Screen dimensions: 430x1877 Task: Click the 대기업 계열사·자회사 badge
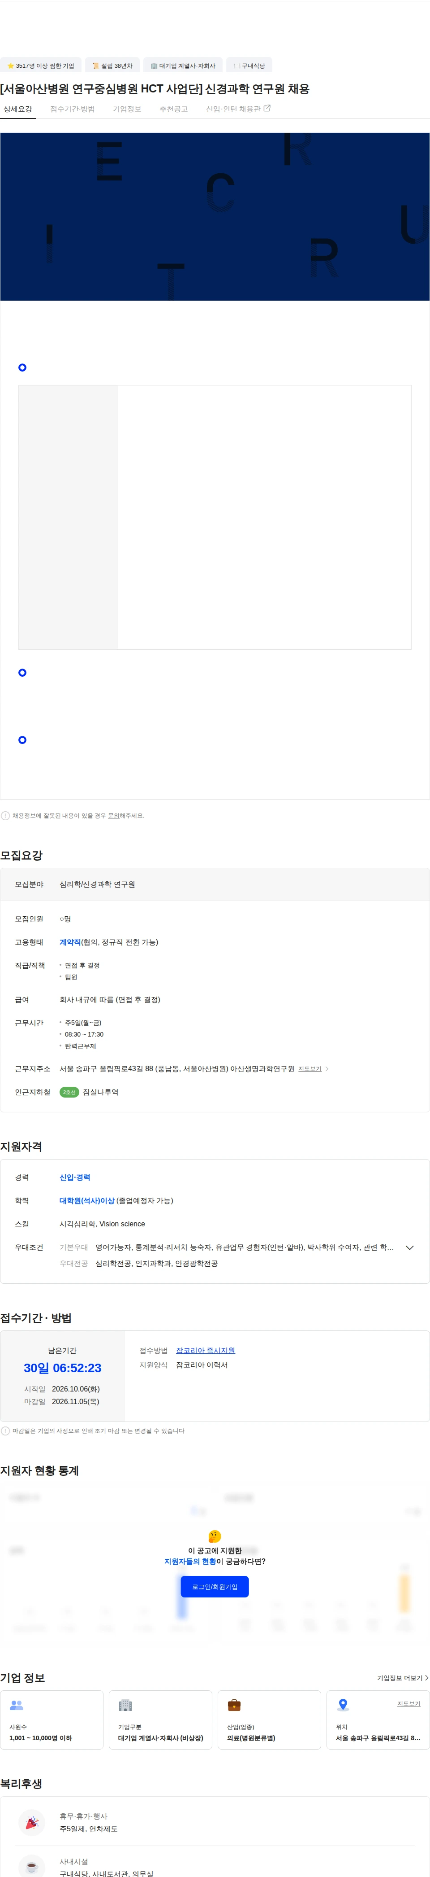click(x=183, y=66)
